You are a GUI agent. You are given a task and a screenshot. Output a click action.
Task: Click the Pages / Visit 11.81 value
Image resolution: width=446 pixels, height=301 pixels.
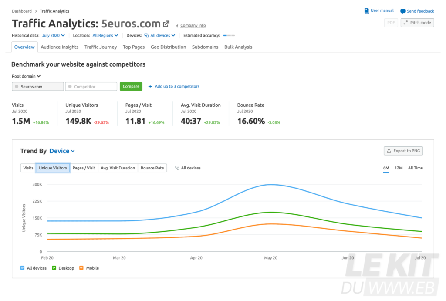(x=135, y=121)
